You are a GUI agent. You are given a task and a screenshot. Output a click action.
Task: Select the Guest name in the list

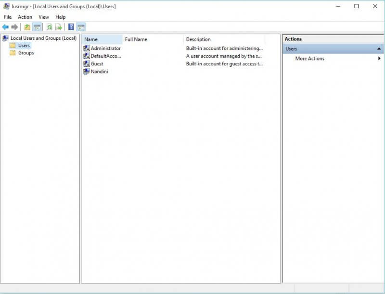pos(97,64)
